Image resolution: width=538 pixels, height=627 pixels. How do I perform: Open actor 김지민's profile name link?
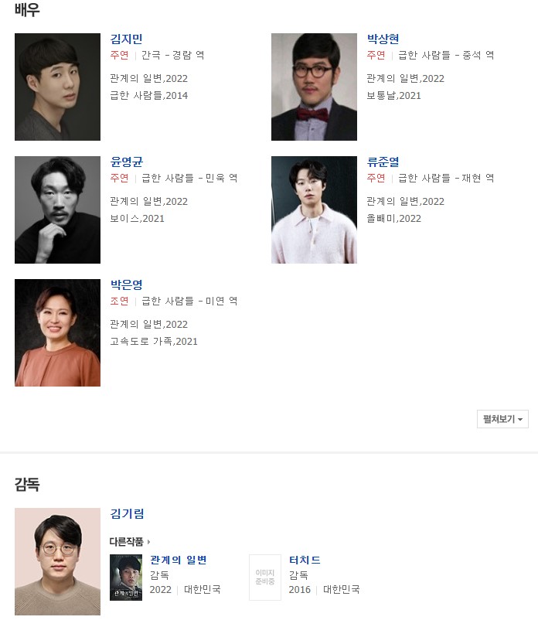(x=126, y=39)
